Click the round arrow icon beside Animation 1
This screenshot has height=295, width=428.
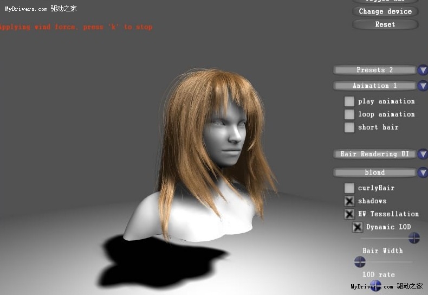tap(423, 86)
